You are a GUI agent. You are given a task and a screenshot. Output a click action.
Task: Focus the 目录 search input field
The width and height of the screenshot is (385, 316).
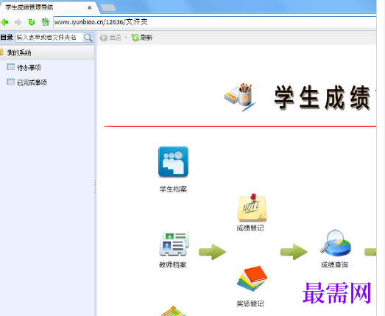point(49,38)
